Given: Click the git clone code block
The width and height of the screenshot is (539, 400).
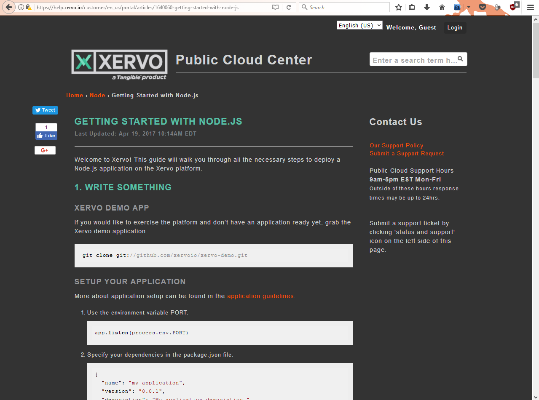Looking at the screenshot, I should click(x=214, y=256).
